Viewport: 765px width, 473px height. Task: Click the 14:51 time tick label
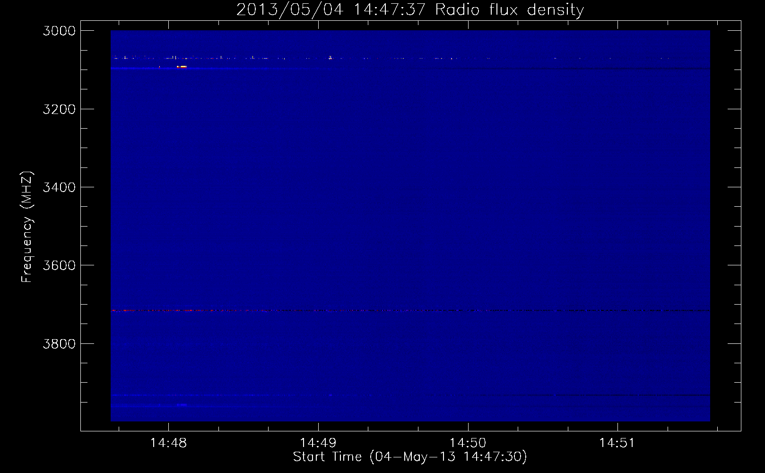[x=617, y=443]
